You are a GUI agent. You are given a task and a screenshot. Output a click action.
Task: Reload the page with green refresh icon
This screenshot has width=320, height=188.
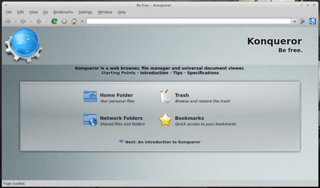tap(54, 21)
